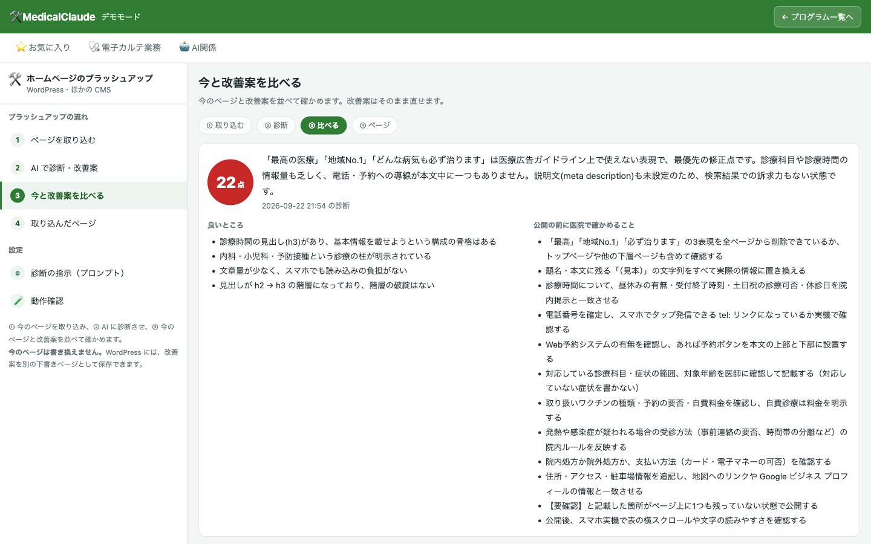The width and height of the screenshot is (871, 544).
Task: Click the star icon beside お気に入り
Action: pos(21,47)
